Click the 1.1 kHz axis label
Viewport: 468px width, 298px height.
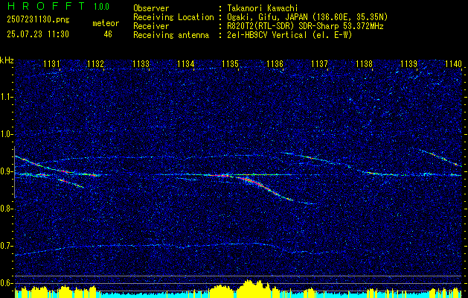click(x=6, y=97)
